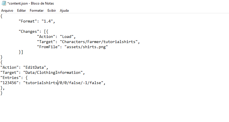Place cursor on the "Format" key

(28, 21)
